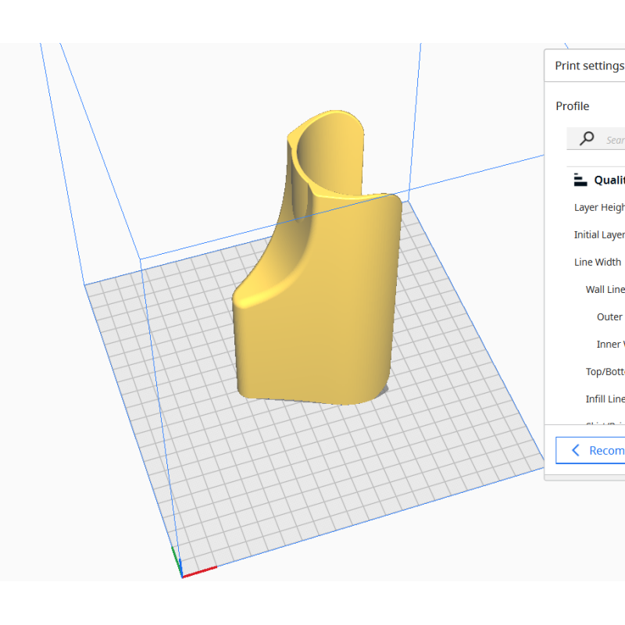Select the Wall Line Width setting
The height and width of the screenshot is (625, 625).
click(x=605, y=289)
